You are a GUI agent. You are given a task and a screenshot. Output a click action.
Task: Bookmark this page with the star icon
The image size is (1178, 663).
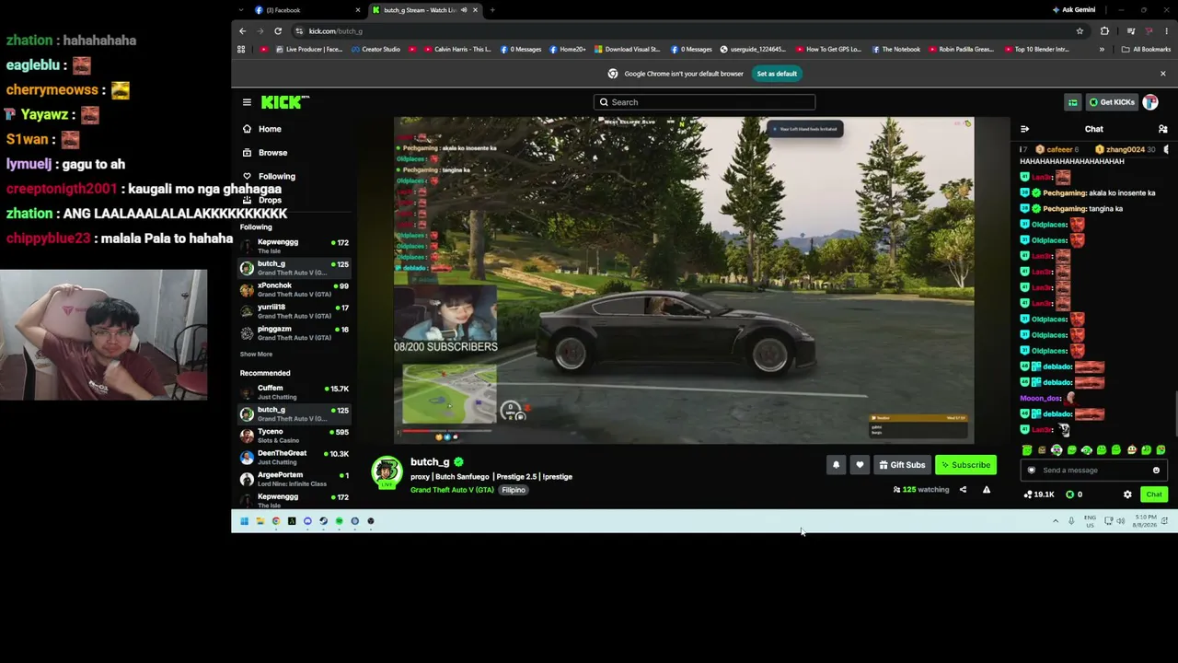click(1080, 31)
